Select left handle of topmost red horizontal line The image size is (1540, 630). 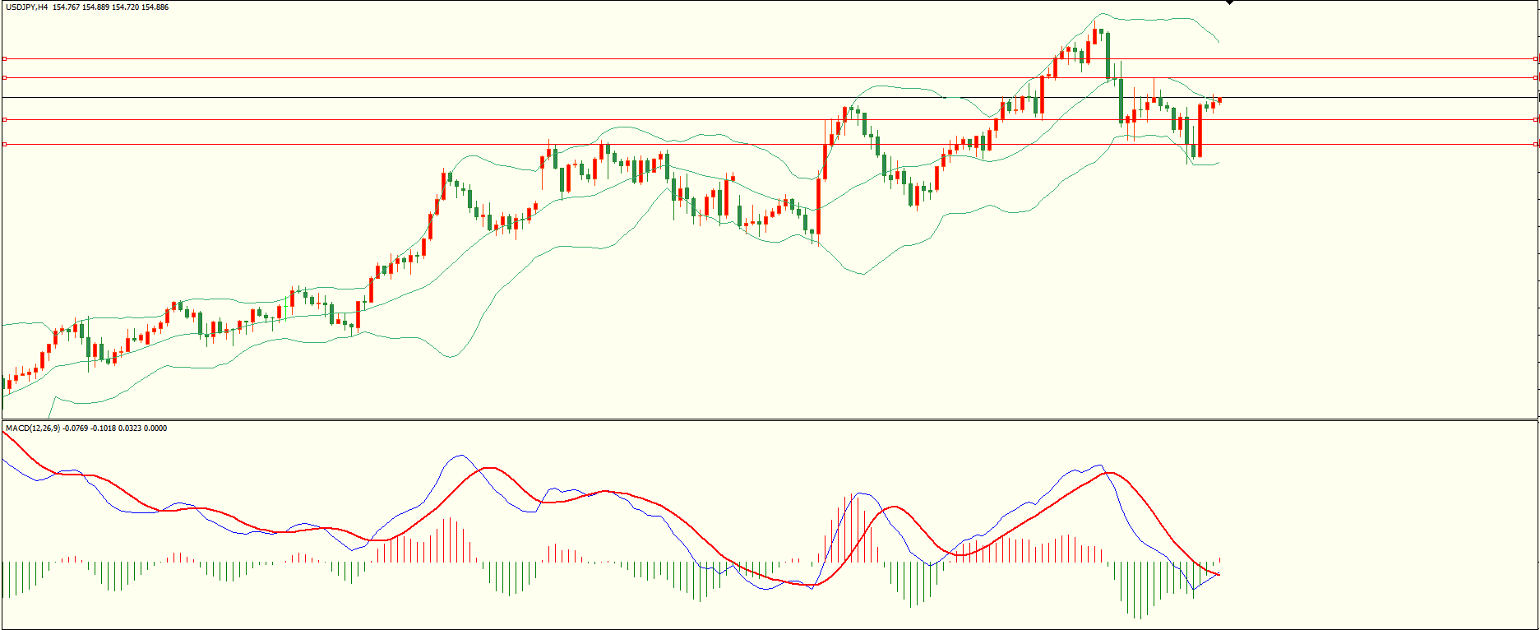(x=4, y=58)
